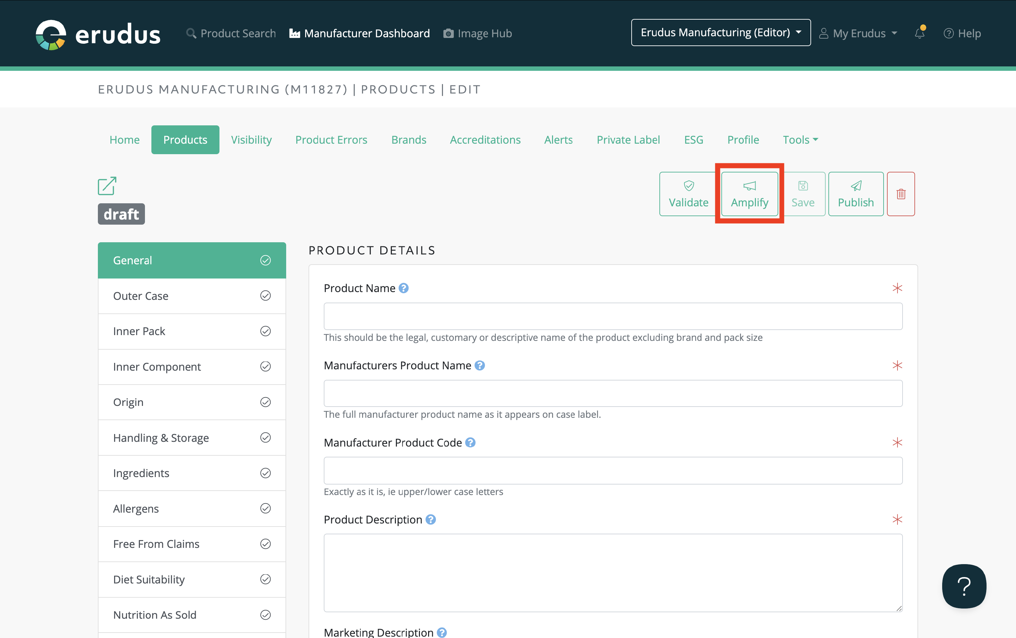The width and height of the screenshot is (1016, 638).
Task: Open the My Erudus dropdown menu
Action: 858,33
